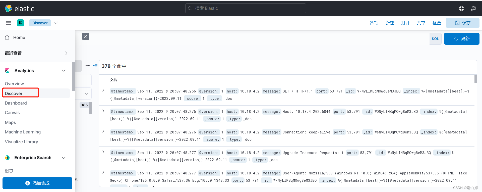The height and width of the screenshot is (192, 482).
Task: Click the documents table vertical scrollbar
Action: tap(476, 79)
